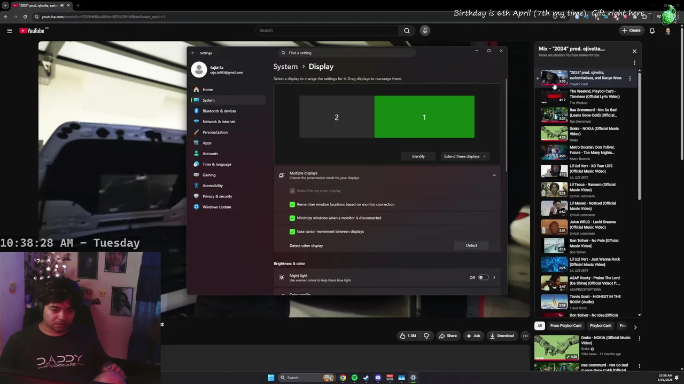684x384 pixels.
Task: Open mix playlist three-dot options
Action: pos(634,63)
